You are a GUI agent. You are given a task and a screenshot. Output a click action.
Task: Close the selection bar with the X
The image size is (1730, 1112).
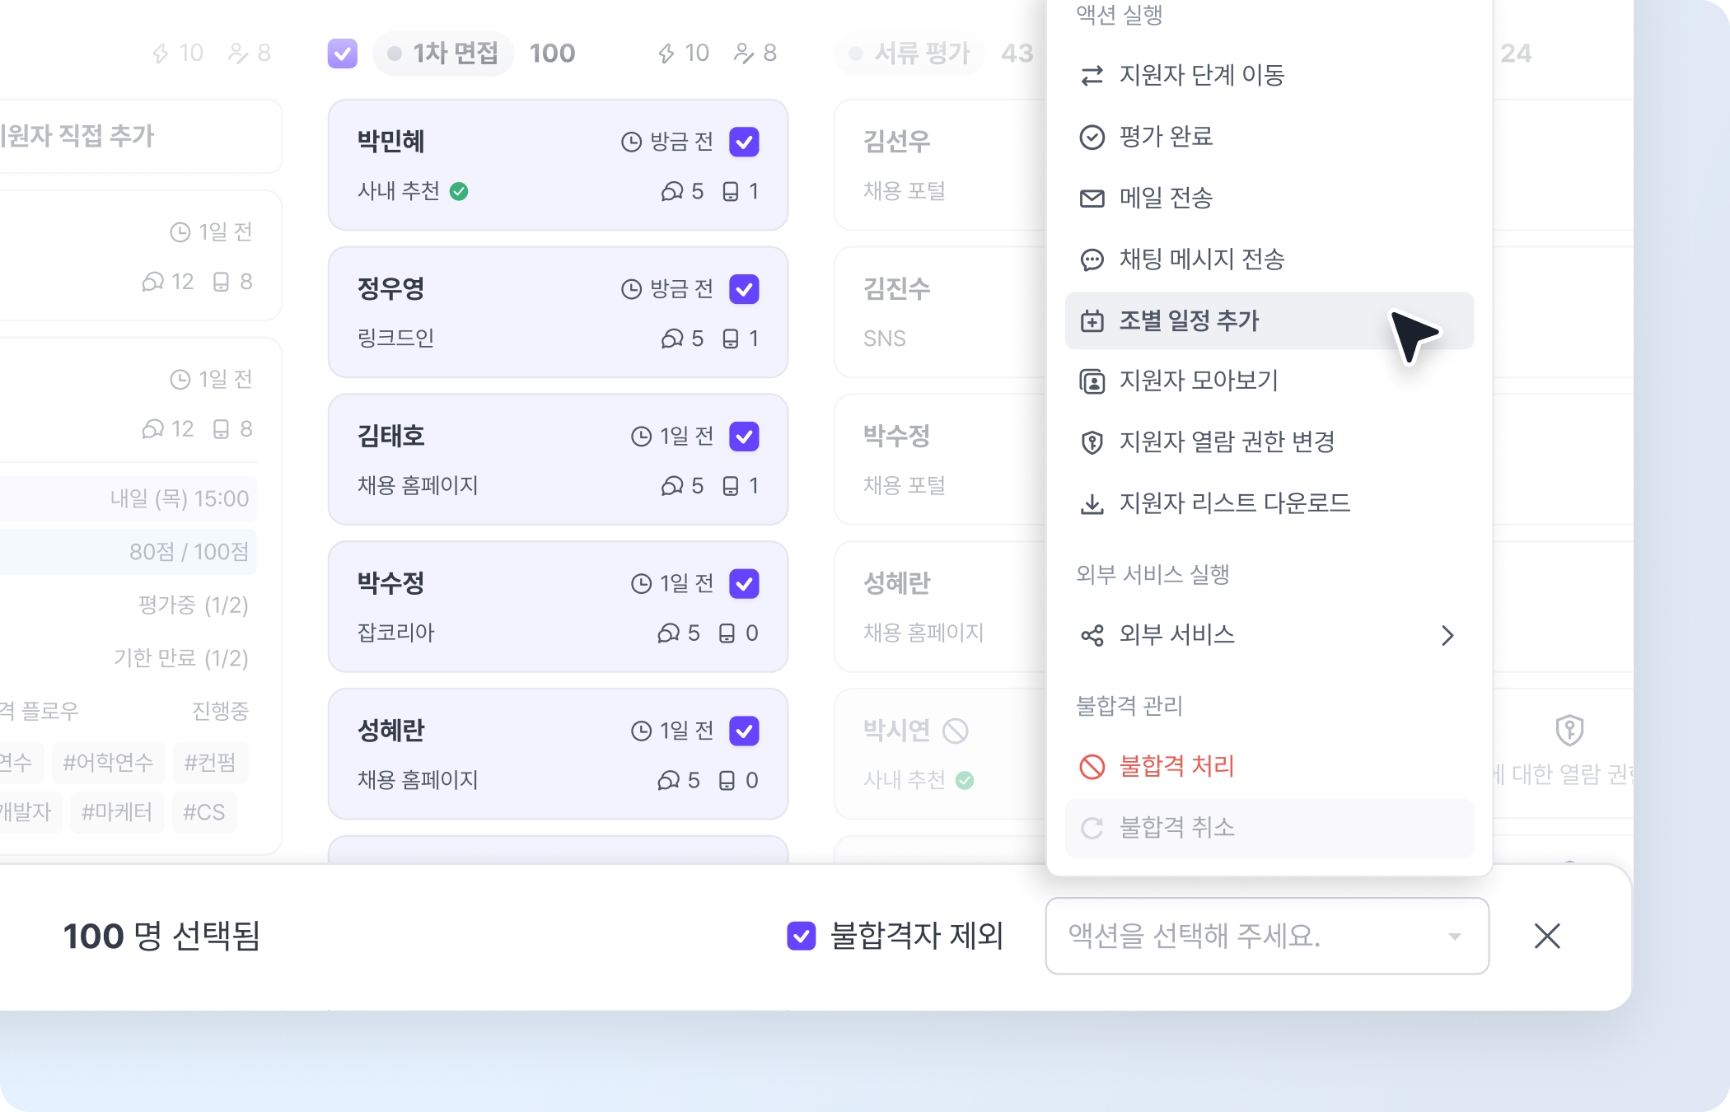point(1547,936)
